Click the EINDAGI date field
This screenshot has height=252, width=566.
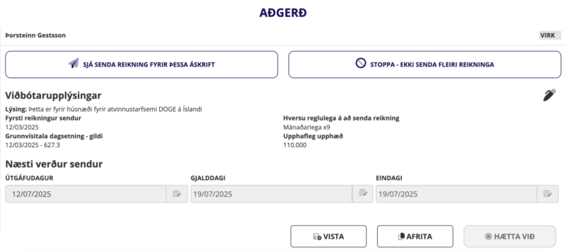pyautogui.click(x=456, y=194)
